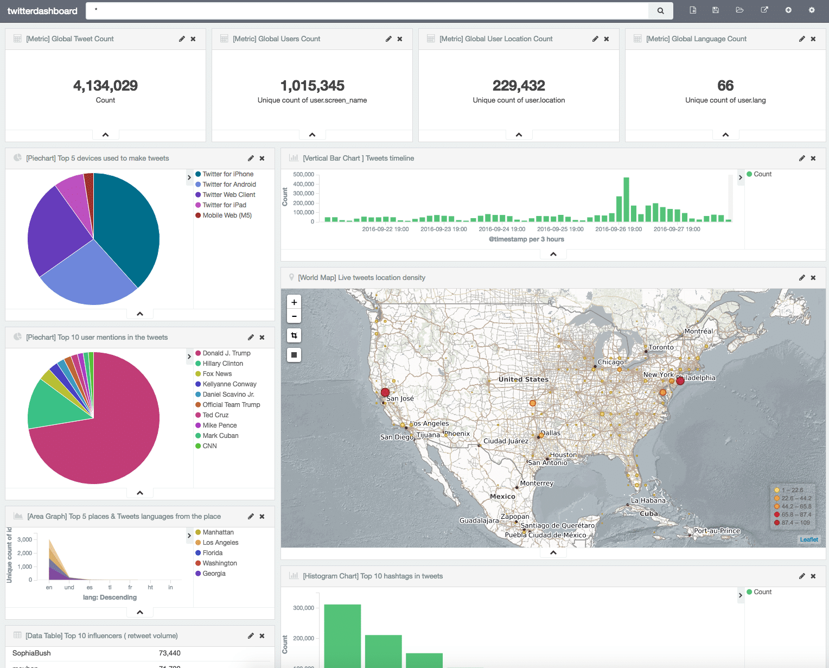Screen dimensions: 829x668
Task: Remove the Global User Location Count panel
Action: (607, 39)
